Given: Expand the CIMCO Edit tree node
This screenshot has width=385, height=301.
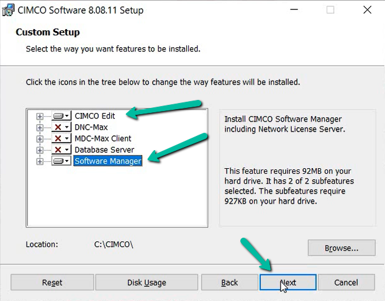Looking at the screenshot, I should 40,116.
